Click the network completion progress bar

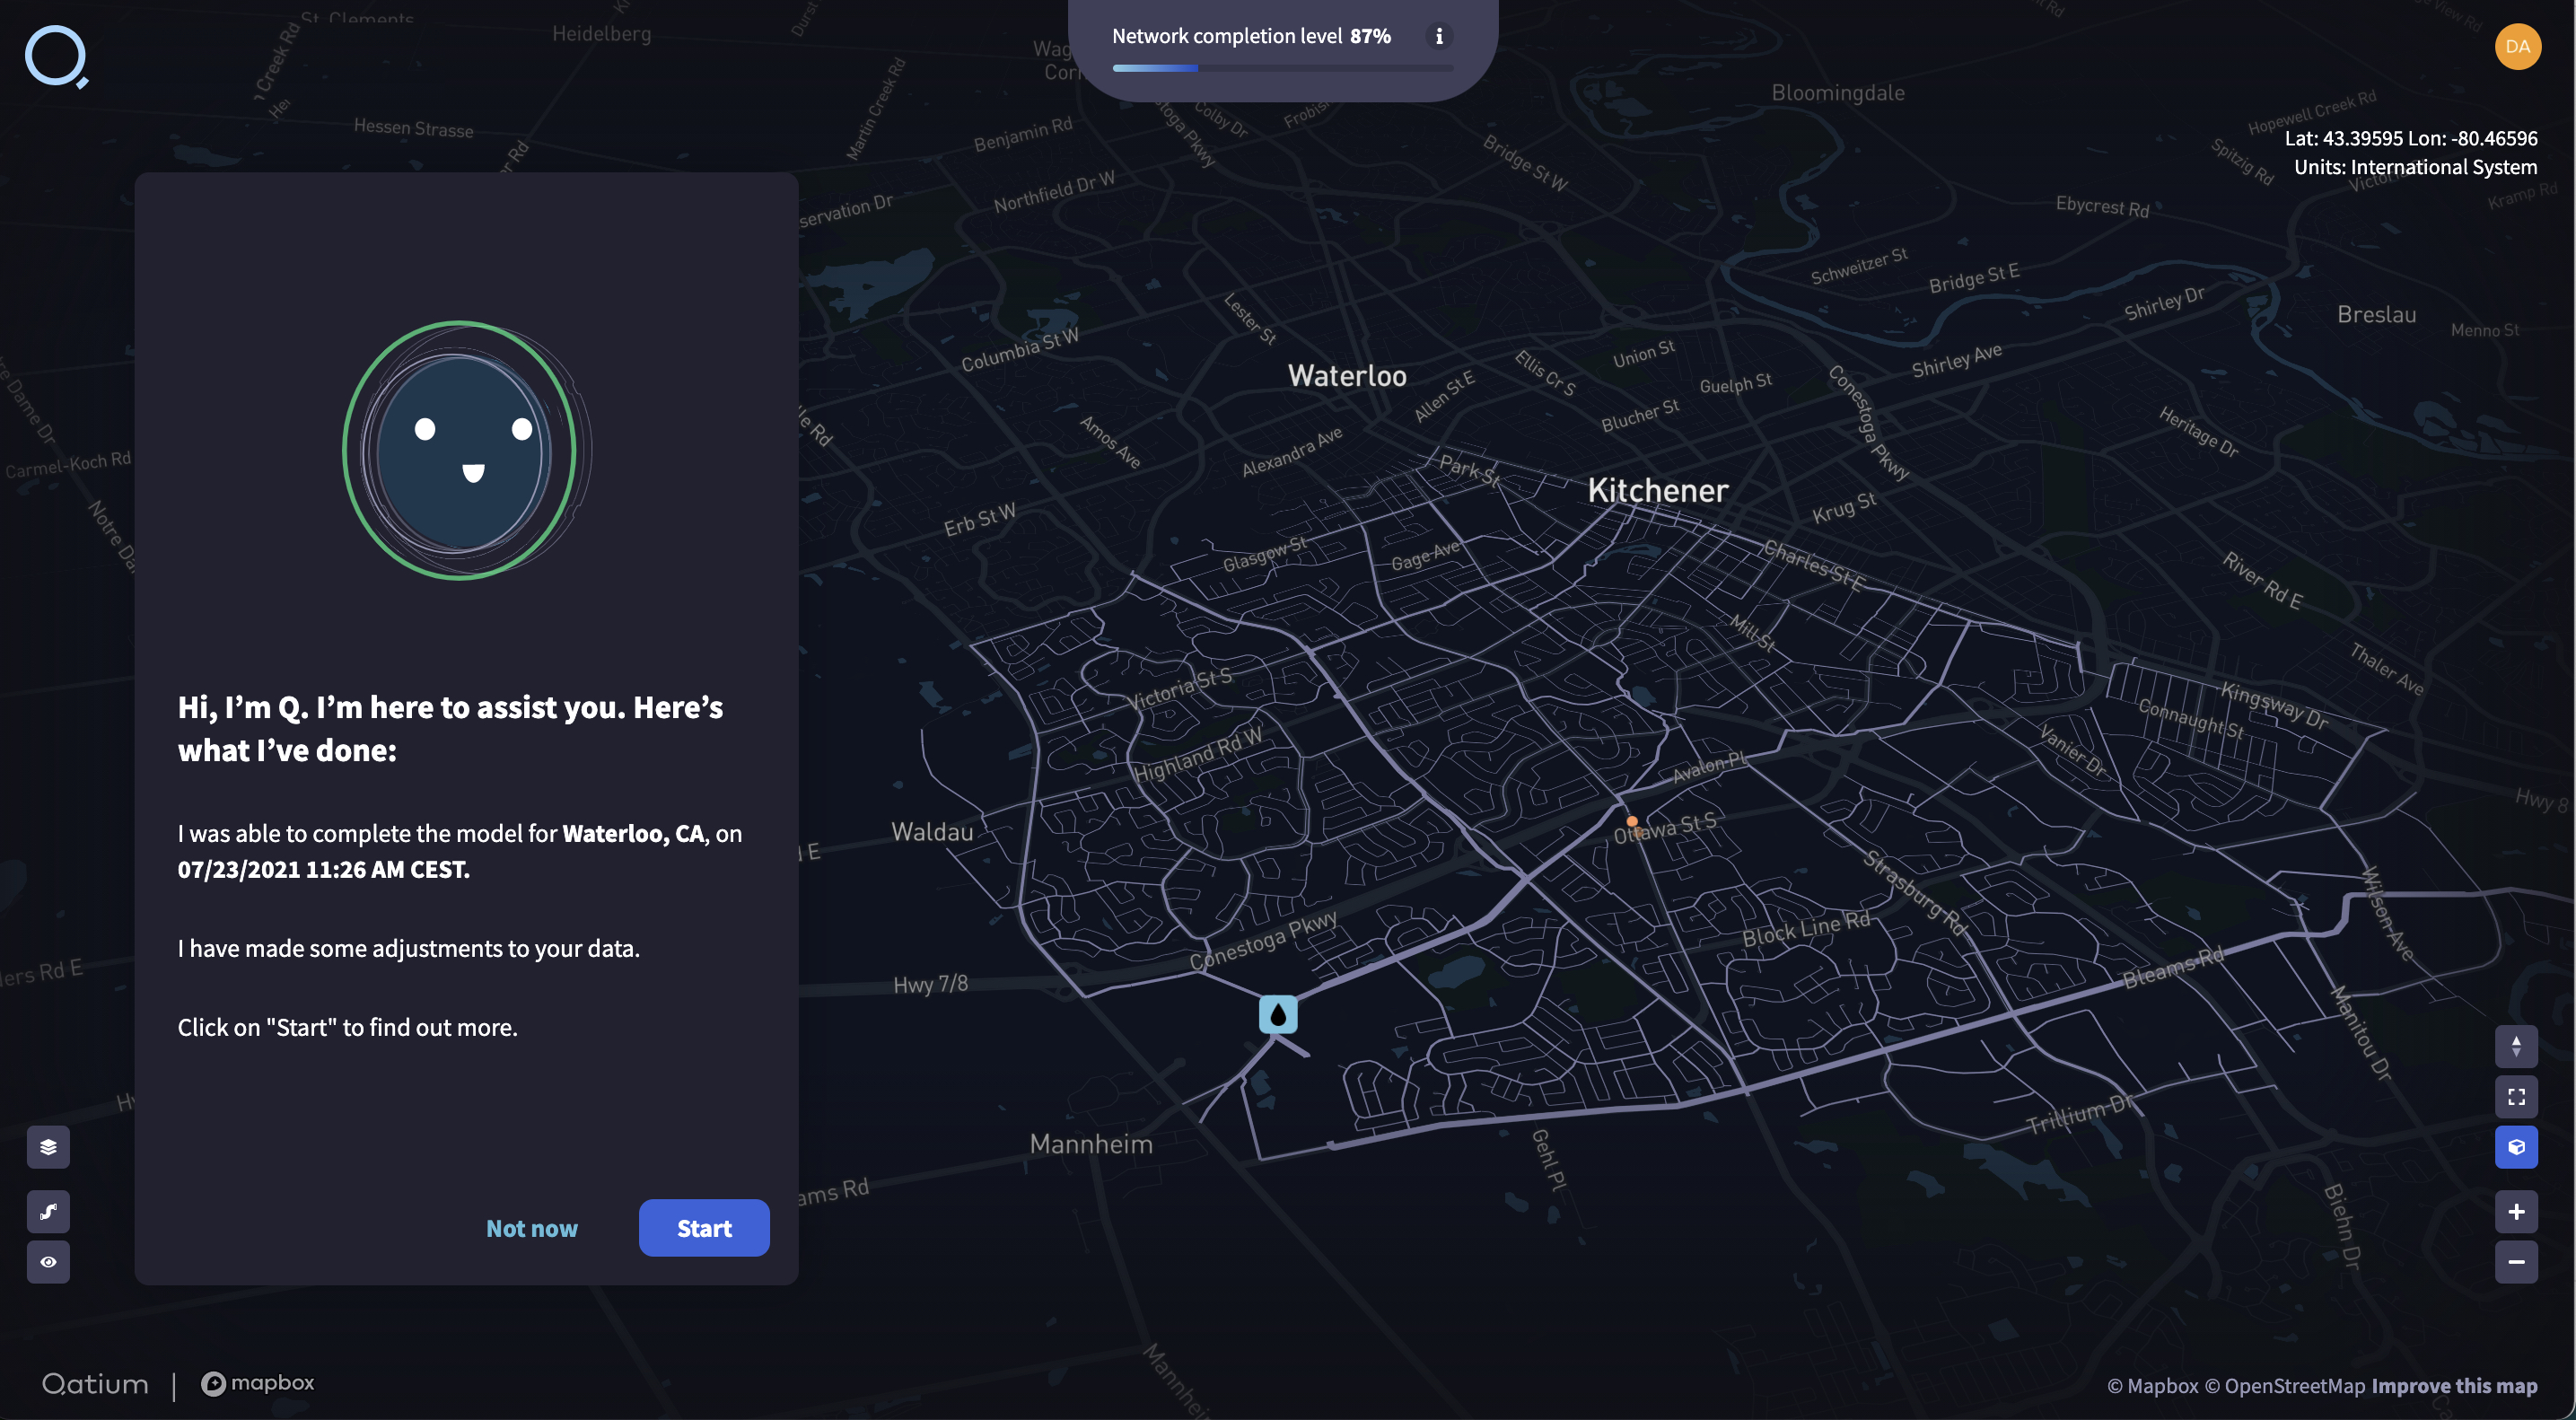point(1283,68)
